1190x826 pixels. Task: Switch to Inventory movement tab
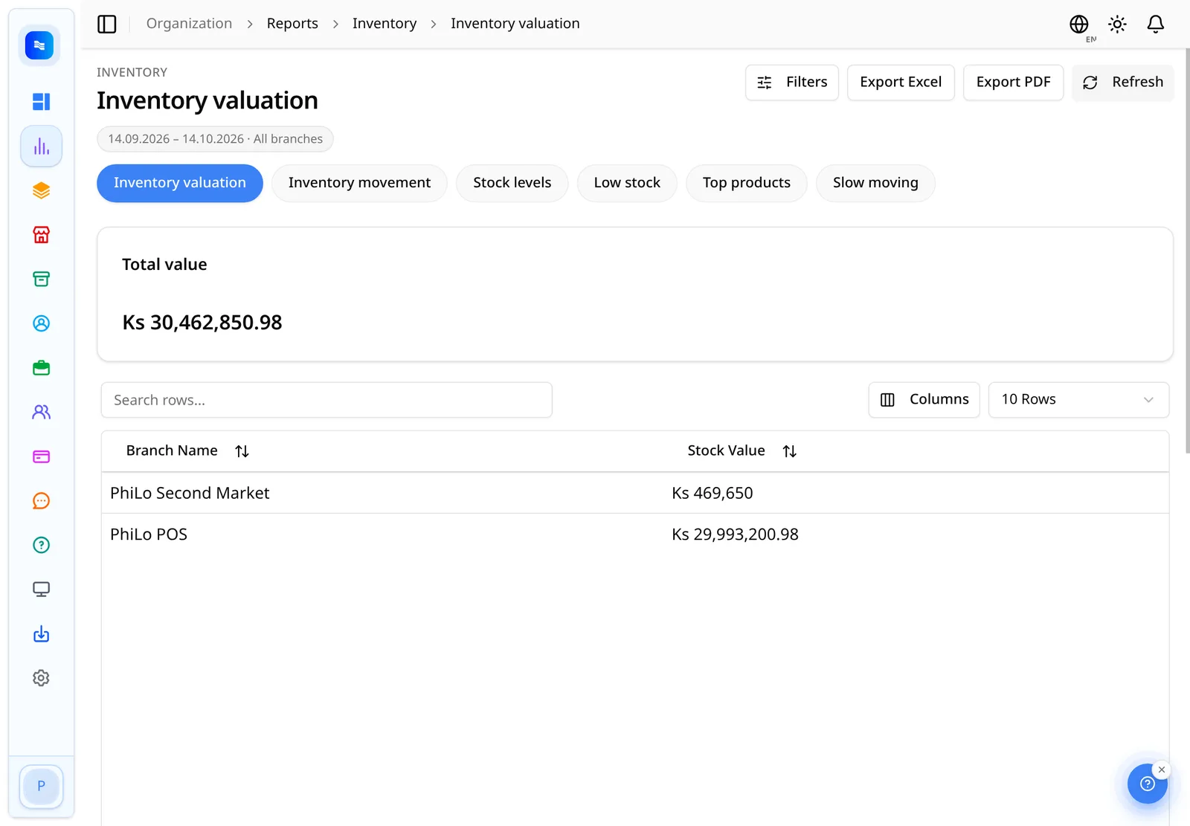tap(359, 183)
